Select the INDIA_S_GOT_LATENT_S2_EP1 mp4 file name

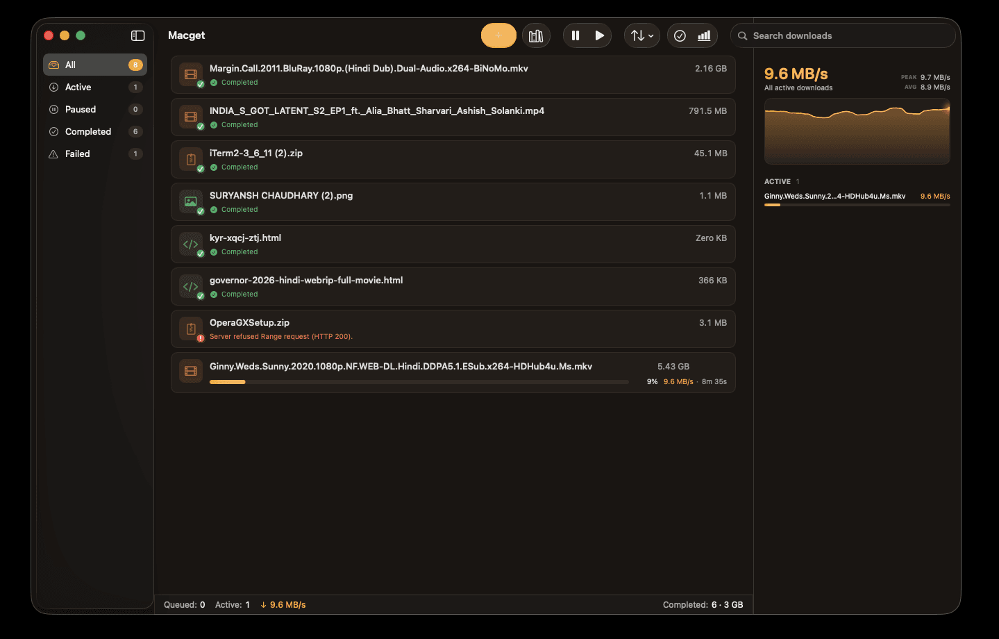click(377, 110)
